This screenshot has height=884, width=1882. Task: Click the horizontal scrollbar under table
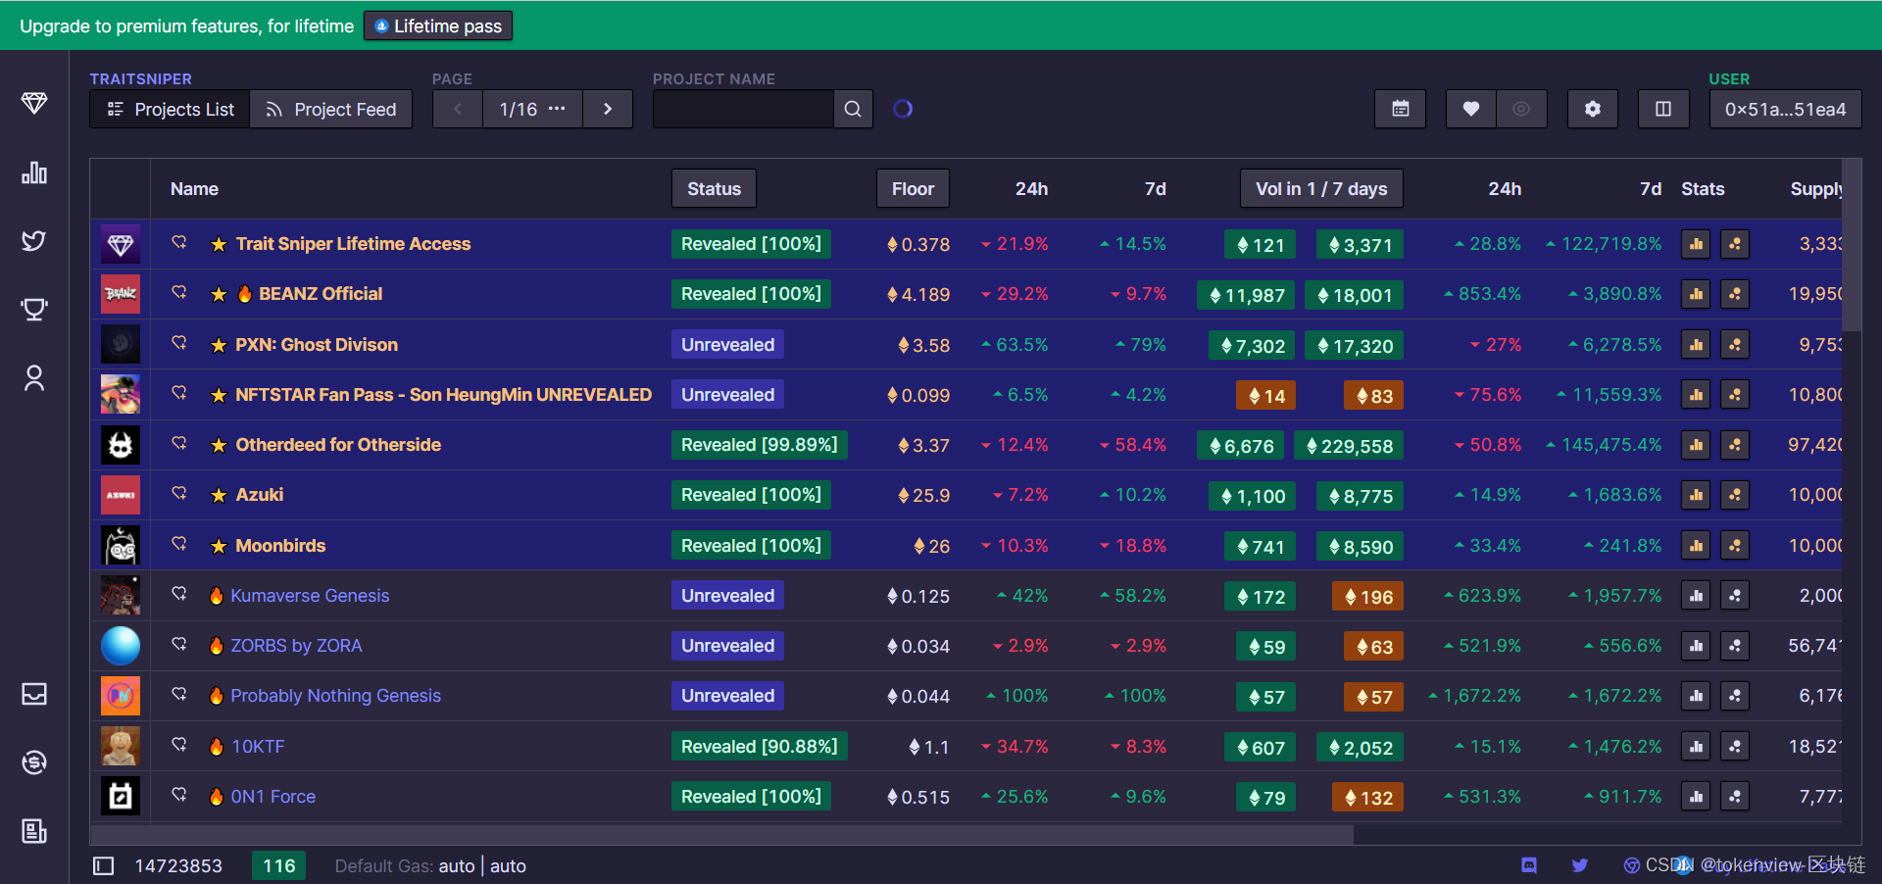721,834
